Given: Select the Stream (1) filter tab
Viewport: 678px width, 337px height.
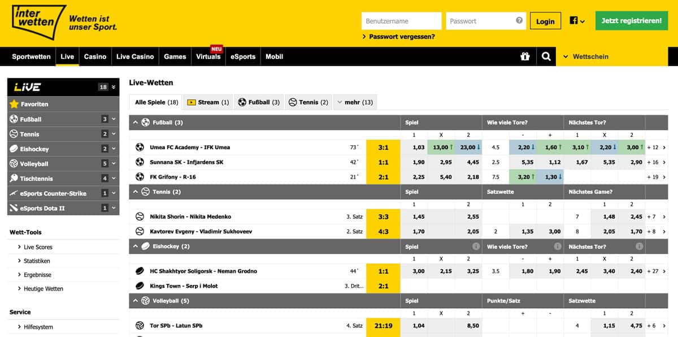Looking at the screenshot, I should [x=208, y=102].
